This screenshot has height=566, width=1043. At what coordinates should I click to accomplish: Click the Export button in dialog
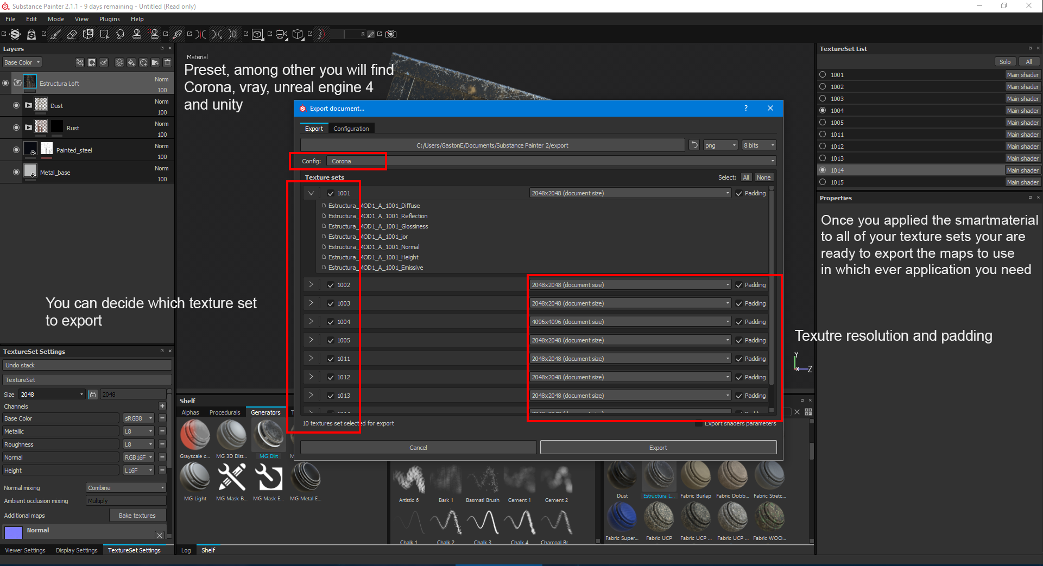(658, 447)
